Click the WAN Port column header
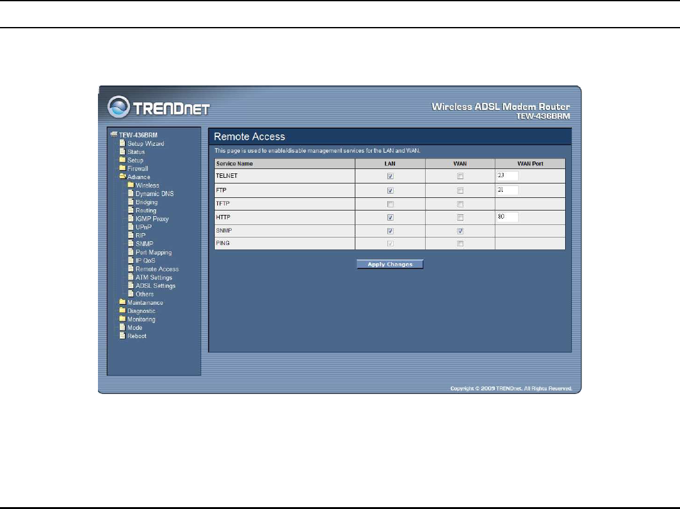Viewport: 680px width, 509px height. click(530, 163)
